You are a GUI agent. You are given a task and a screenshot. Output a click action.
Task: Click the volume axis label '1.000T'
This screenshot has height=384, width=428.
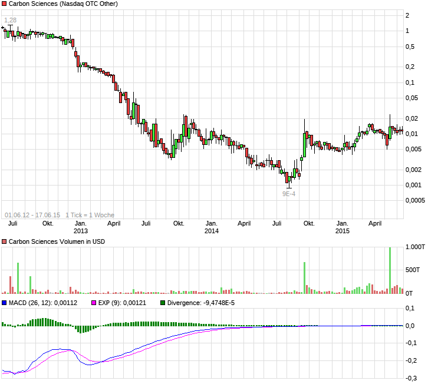415,247
